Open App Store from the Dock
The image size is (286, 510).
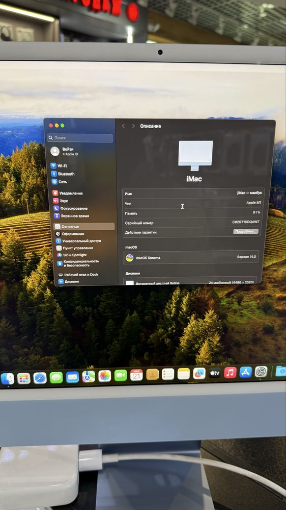pos(246,372)
